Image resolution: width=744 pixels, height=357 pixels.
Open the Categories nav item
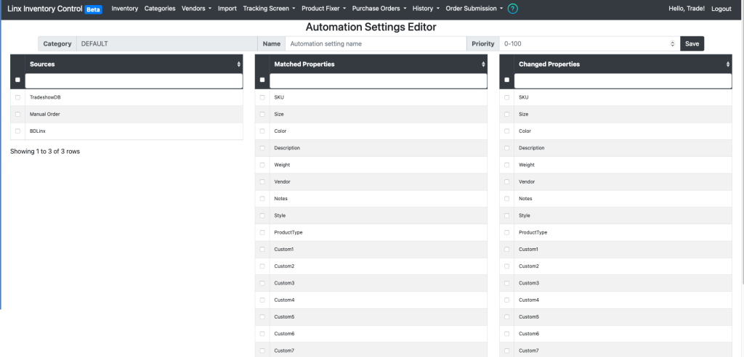coord(160,9)
